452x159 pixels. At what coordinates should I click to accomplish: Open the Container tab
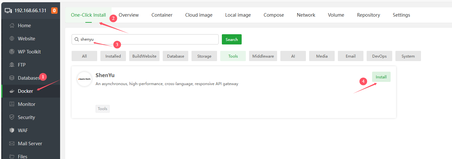(x=162, y=15)
